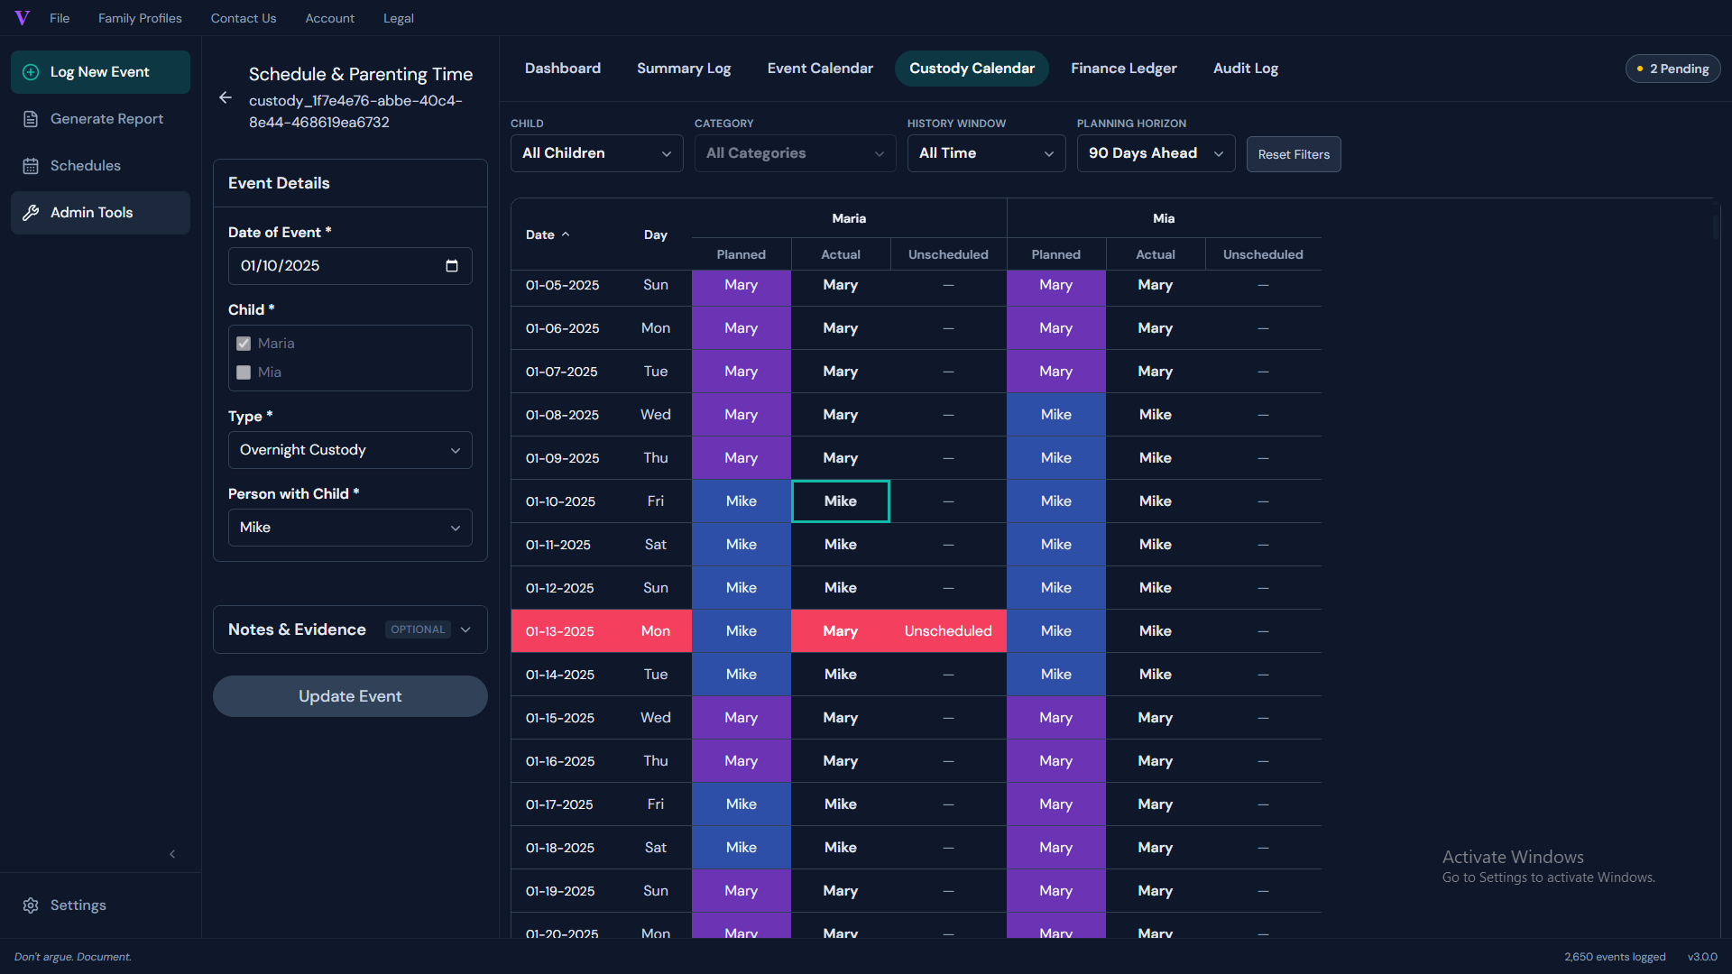Click the Log New Event plus icon
Viewport: 1732px width, 974px height.
pyautogui.click(x=31, y=72)
